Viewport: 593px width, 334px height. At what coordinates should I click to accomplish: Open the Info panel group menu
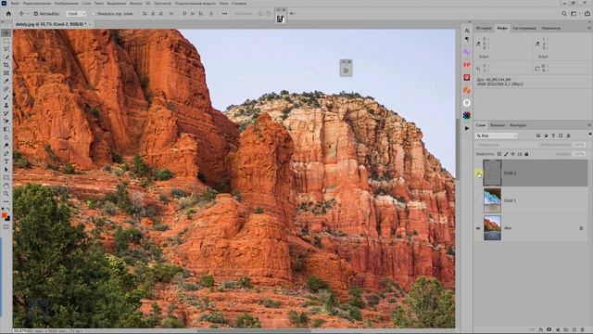coord(589,28)
